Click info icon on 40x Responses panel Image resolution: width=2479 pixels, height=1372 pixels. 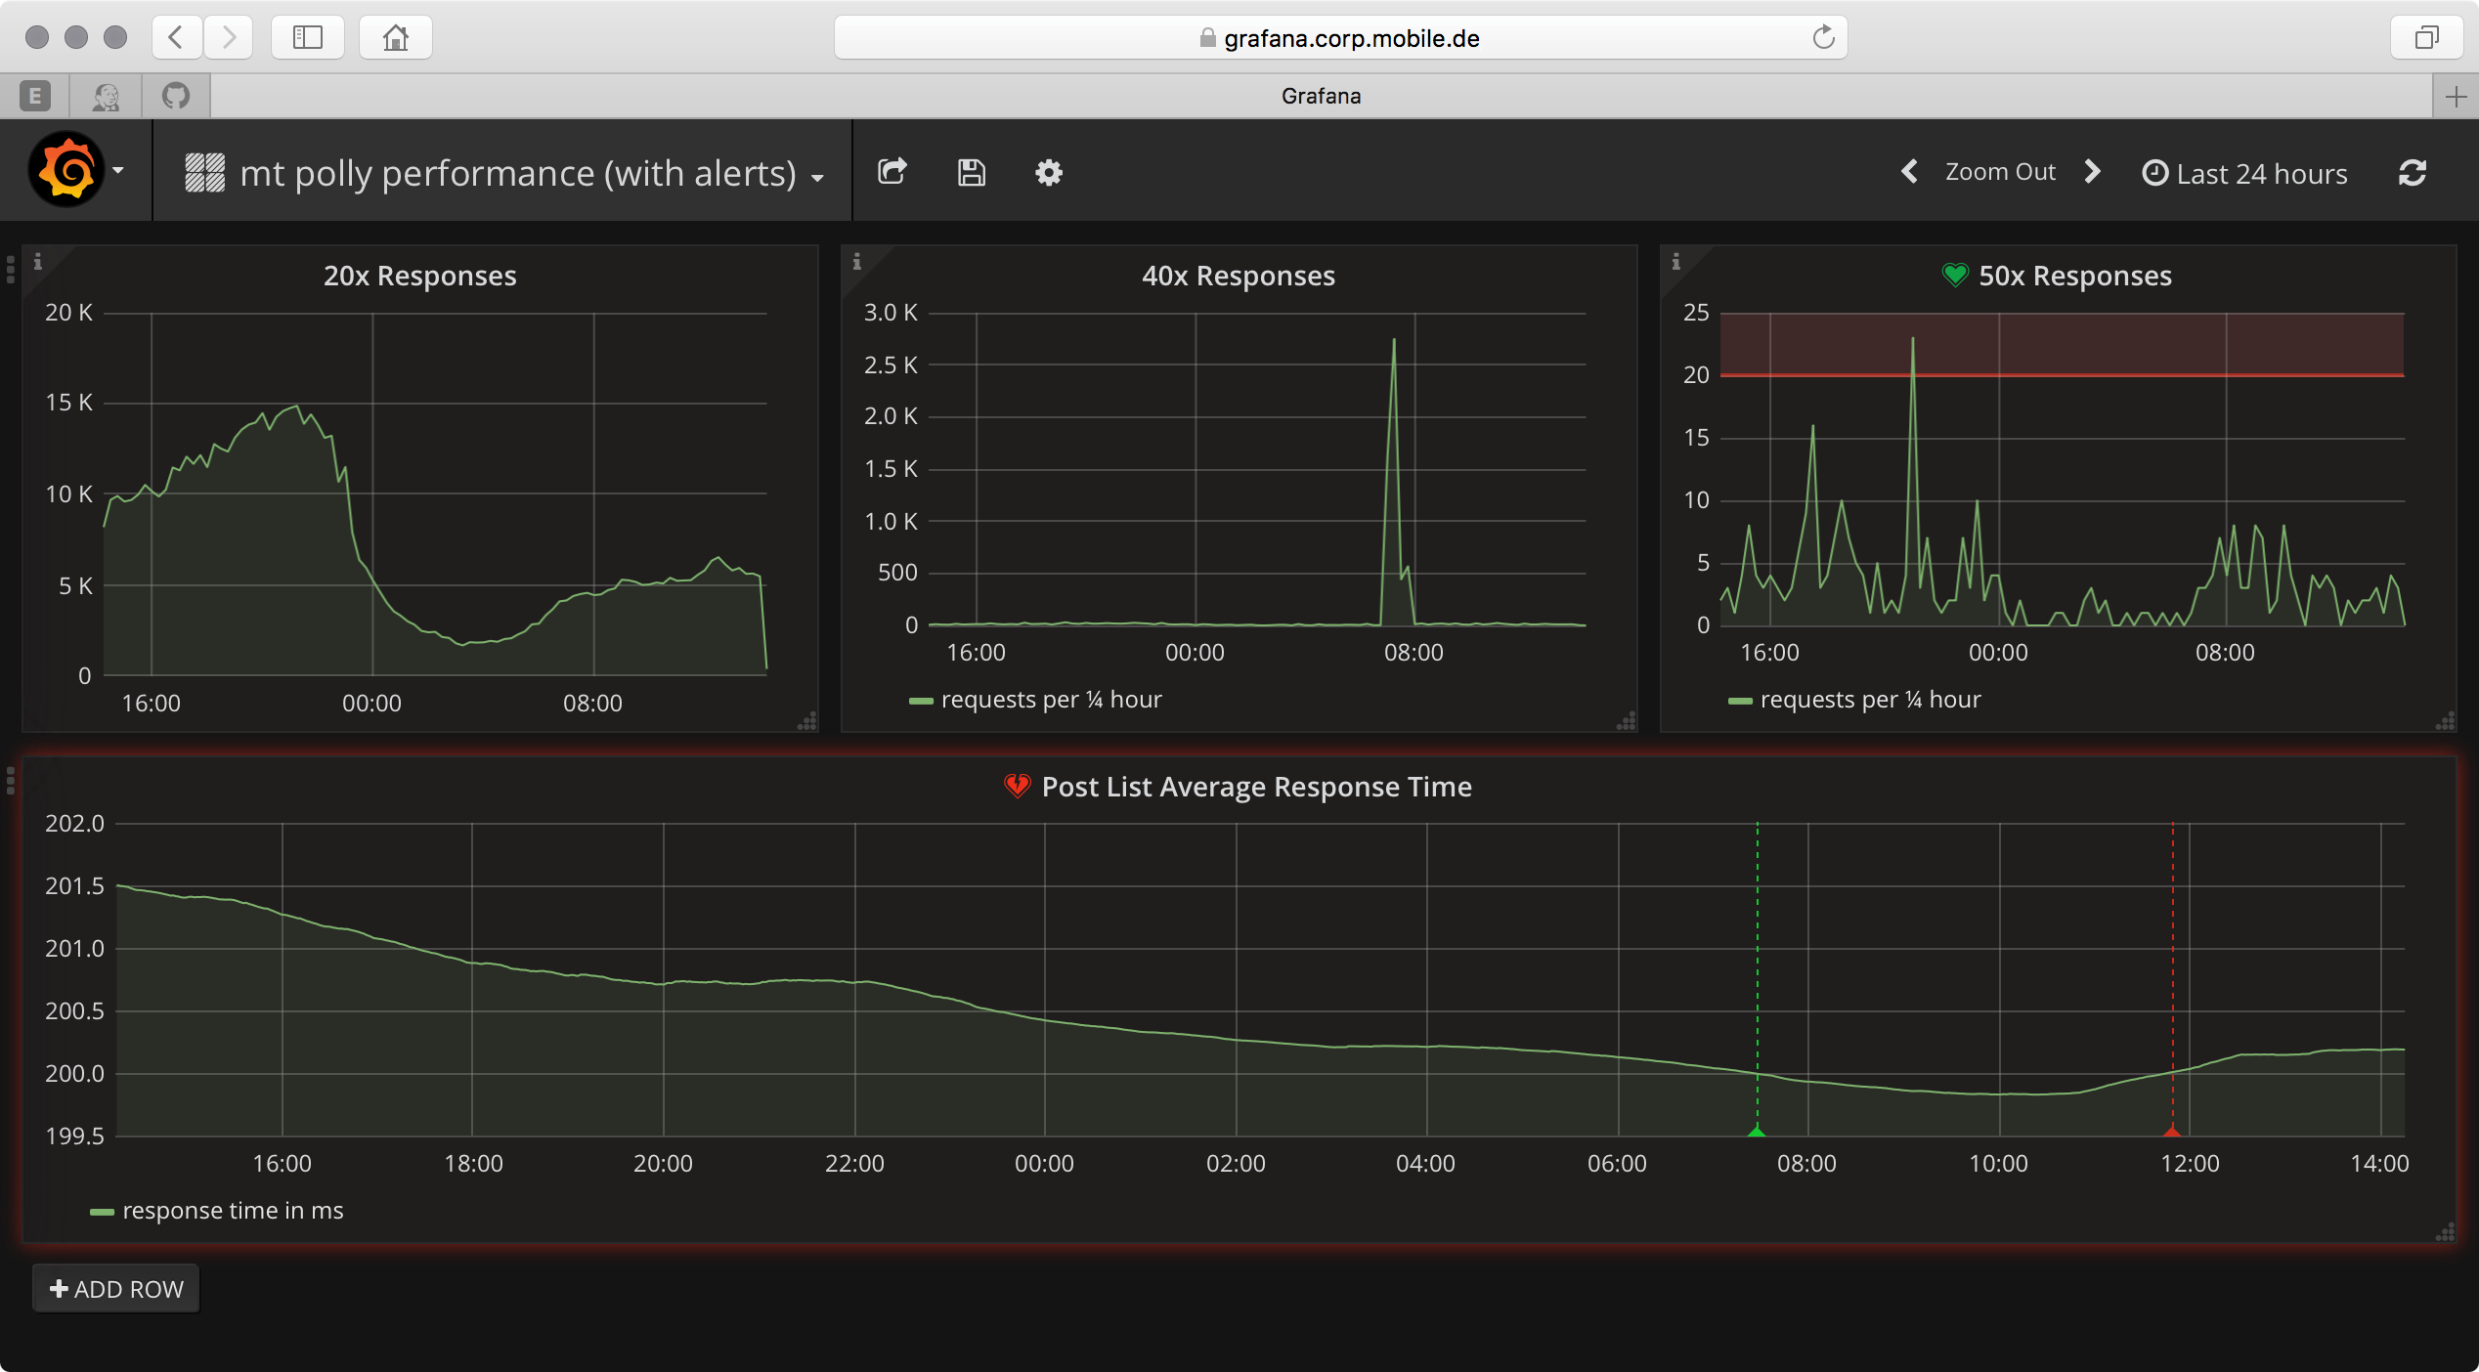pyautogui.click(x=857, y=262)
